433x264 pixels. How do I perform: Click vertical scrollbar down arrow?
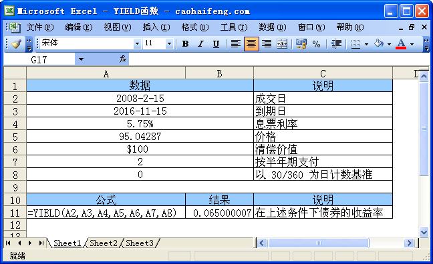click(x=424, y=232)
